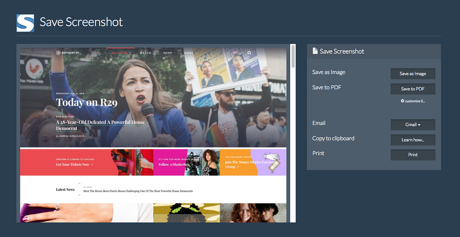Screen dimensions: 460x237
Task: Click the Refinery29 logo icon
Action: click(x=58, y=52)
